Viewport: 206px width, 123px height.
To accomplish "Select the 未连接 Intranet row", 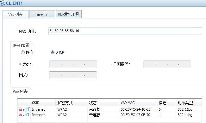I will point(109,115).
